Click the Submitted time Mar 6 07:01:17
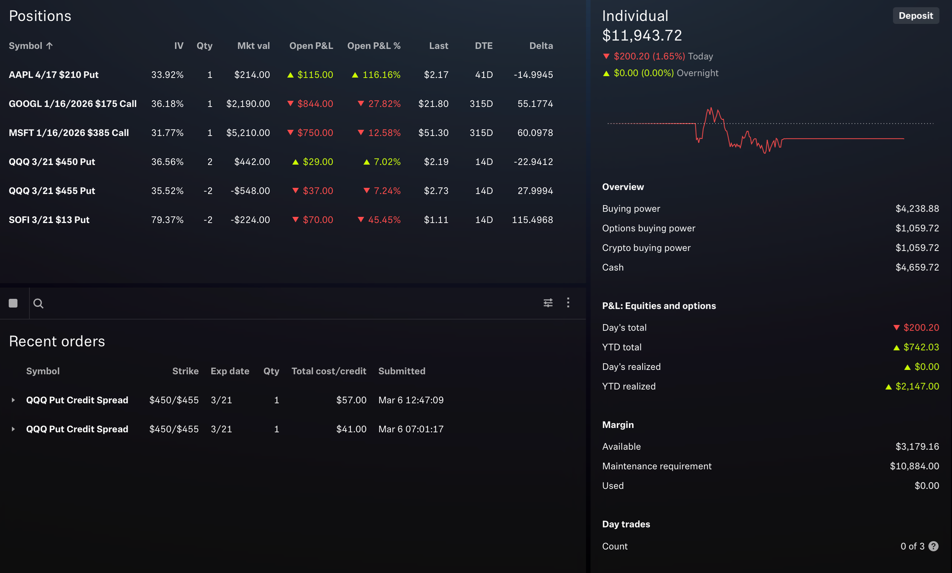Viewport: 952px width, 573px height. [x=411, y=429]
